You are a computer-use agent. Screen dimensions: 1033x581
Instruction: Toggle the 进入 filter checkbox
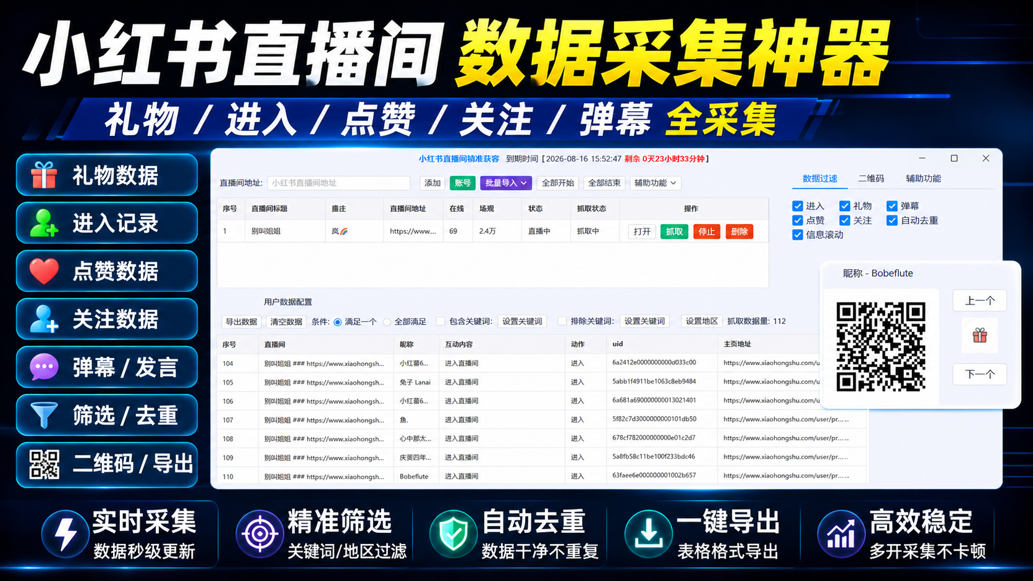tap(798, 206)
